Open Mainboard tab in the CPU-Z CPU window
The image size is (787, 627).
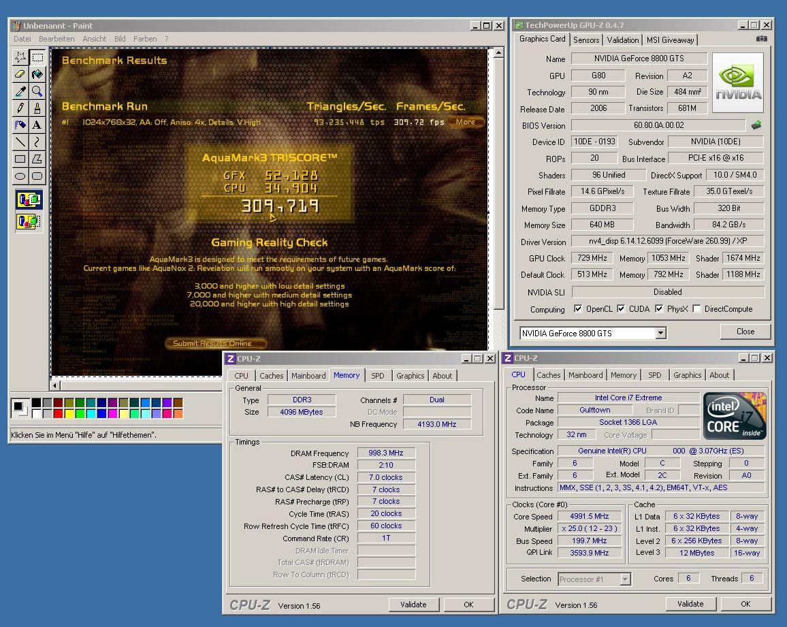tap(585, 375)
